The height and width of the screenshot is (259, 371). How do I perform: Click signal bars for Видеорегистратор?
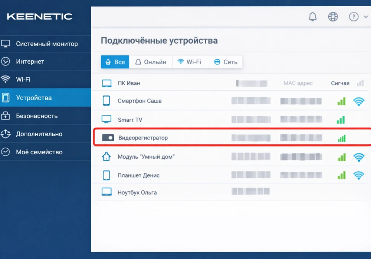(342, 138)
